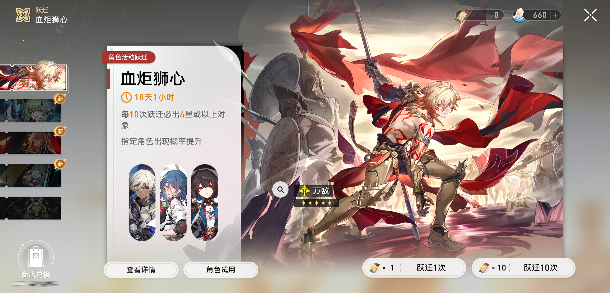610x293 pixels.
Task: Click the stellar jade crystal icon
Action: click(x=519, y=15)
